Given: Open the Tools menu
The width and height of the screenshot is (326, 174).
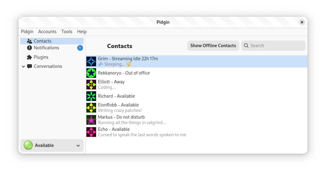Looking at the screenshot, I should coord(67,32).
